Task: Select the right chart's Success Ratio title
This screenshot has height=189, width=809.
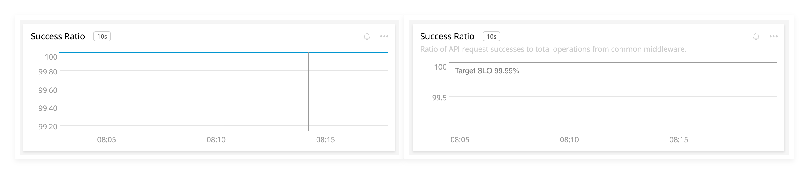Action: click(x=447, y=36)
